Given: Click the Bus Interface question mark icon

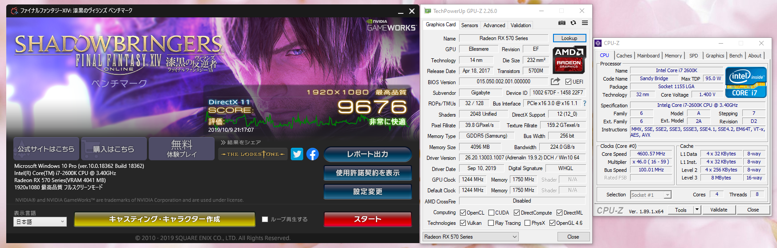Looking at the screenshot, I should (x=585, y=103).
